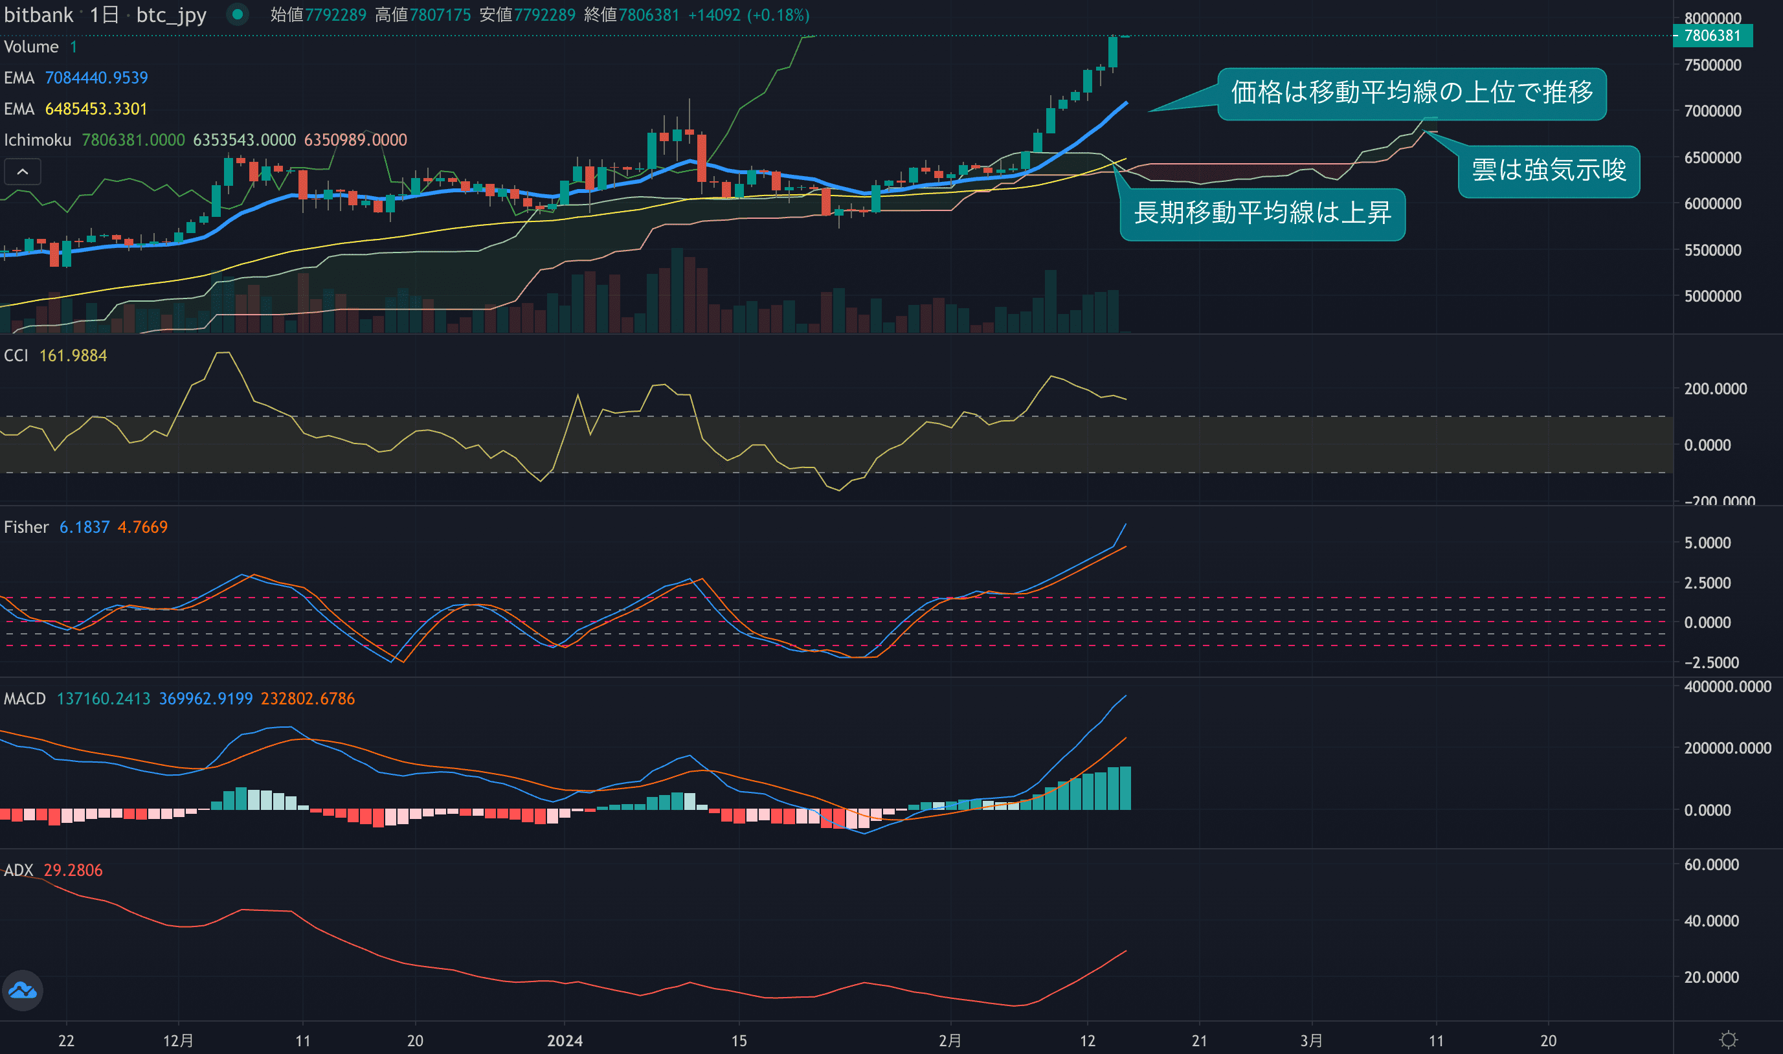Click the current price label 7806381

tap(1712, 36)
